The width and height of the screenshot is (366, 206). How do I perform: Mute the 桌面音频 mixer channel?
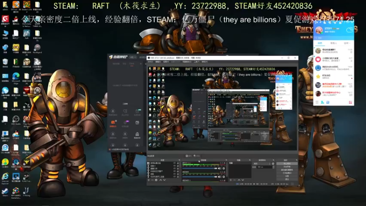pos(220,177)
